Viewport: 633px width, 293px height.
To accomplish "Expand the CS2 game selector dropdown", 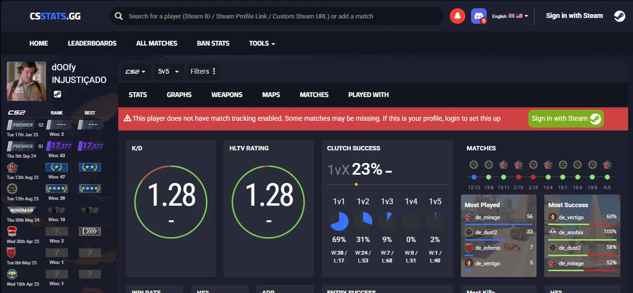I will coord(135,71).
